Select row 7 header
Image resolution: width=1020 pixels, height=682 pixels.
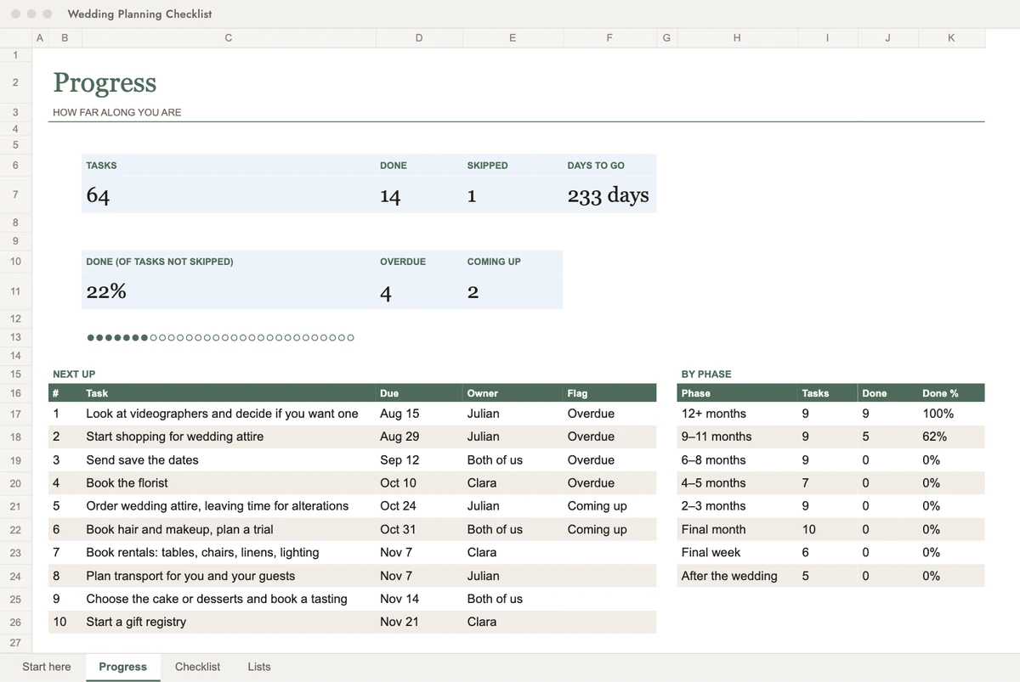point(15,194)
